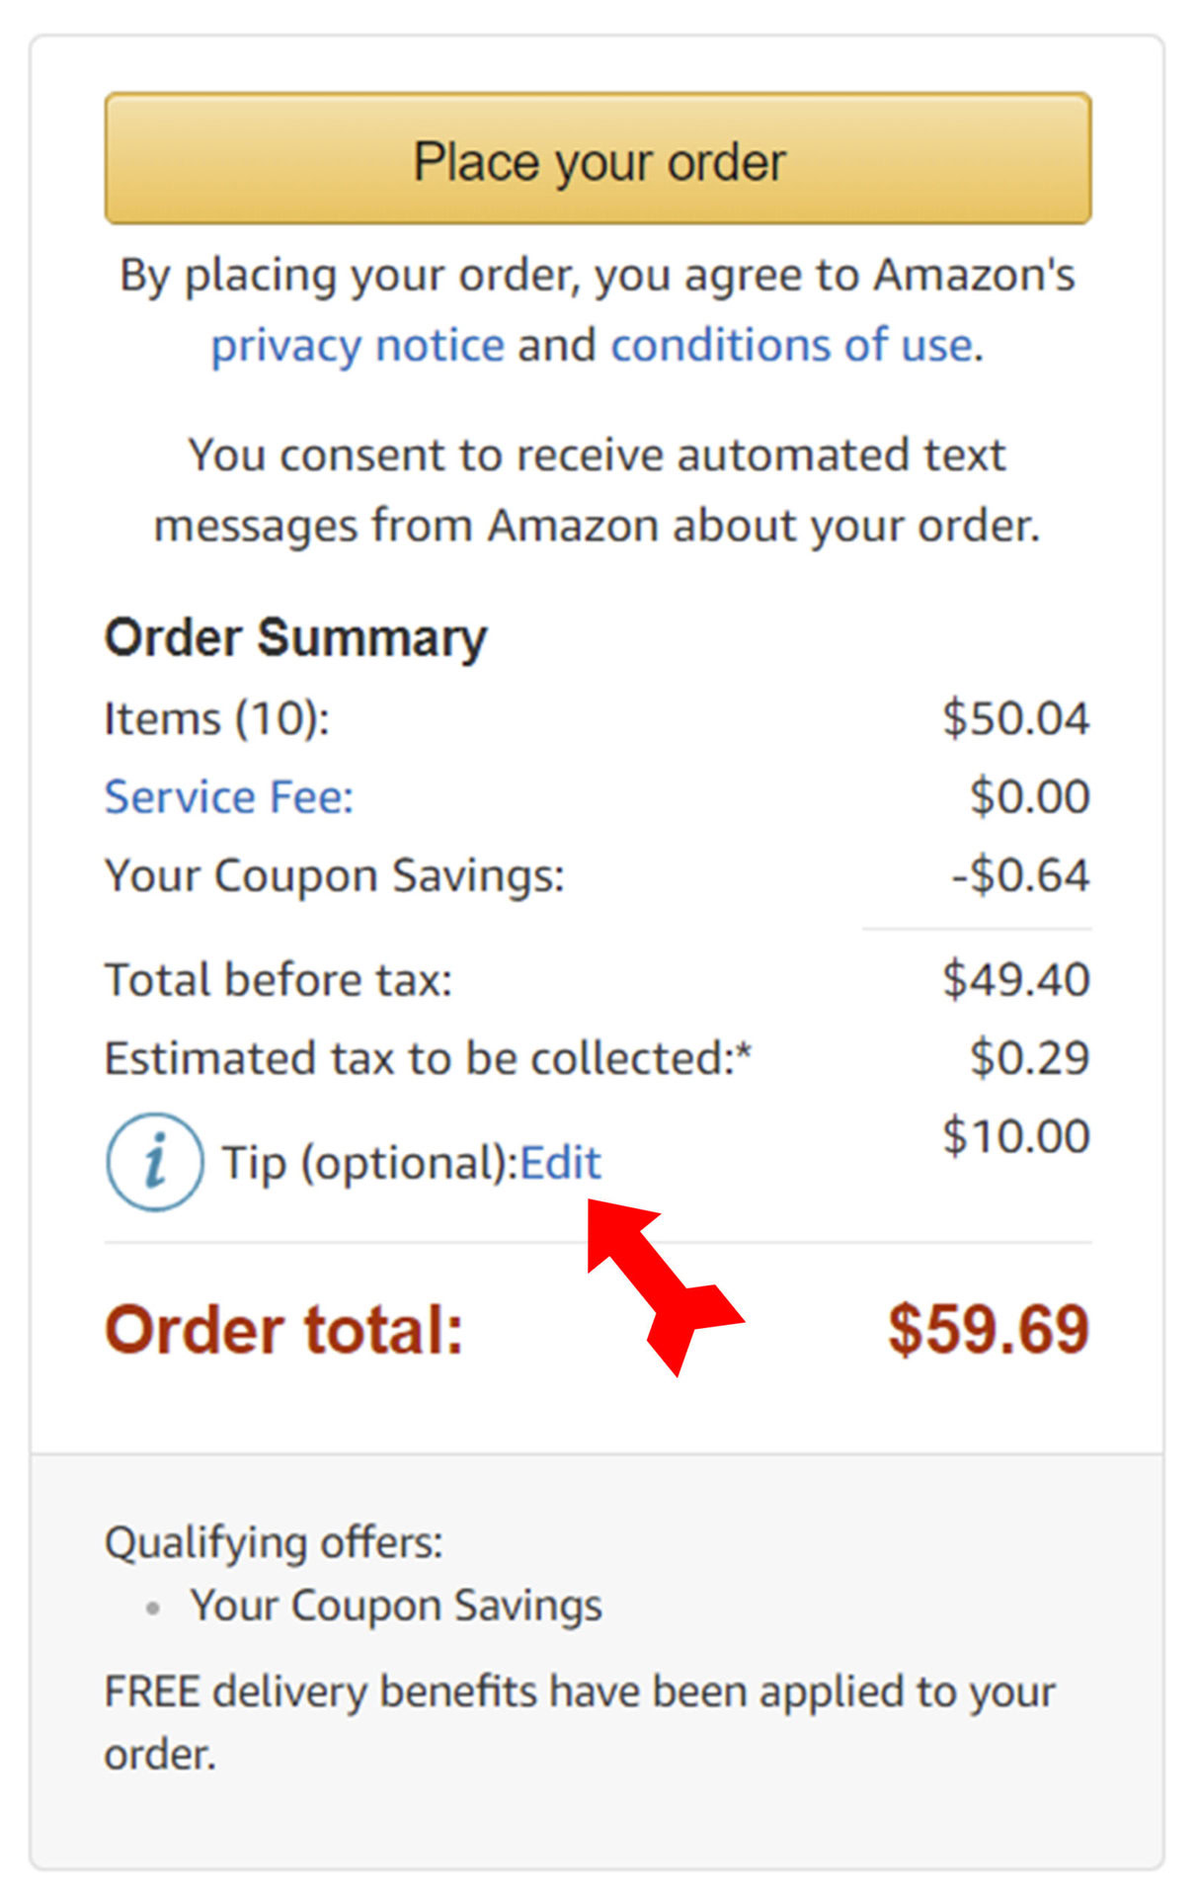Viewport: 1198px width, 1897px height.
Task: Click Your Coupon Savings under Qualifying offers
Action: click(396, 1606)
